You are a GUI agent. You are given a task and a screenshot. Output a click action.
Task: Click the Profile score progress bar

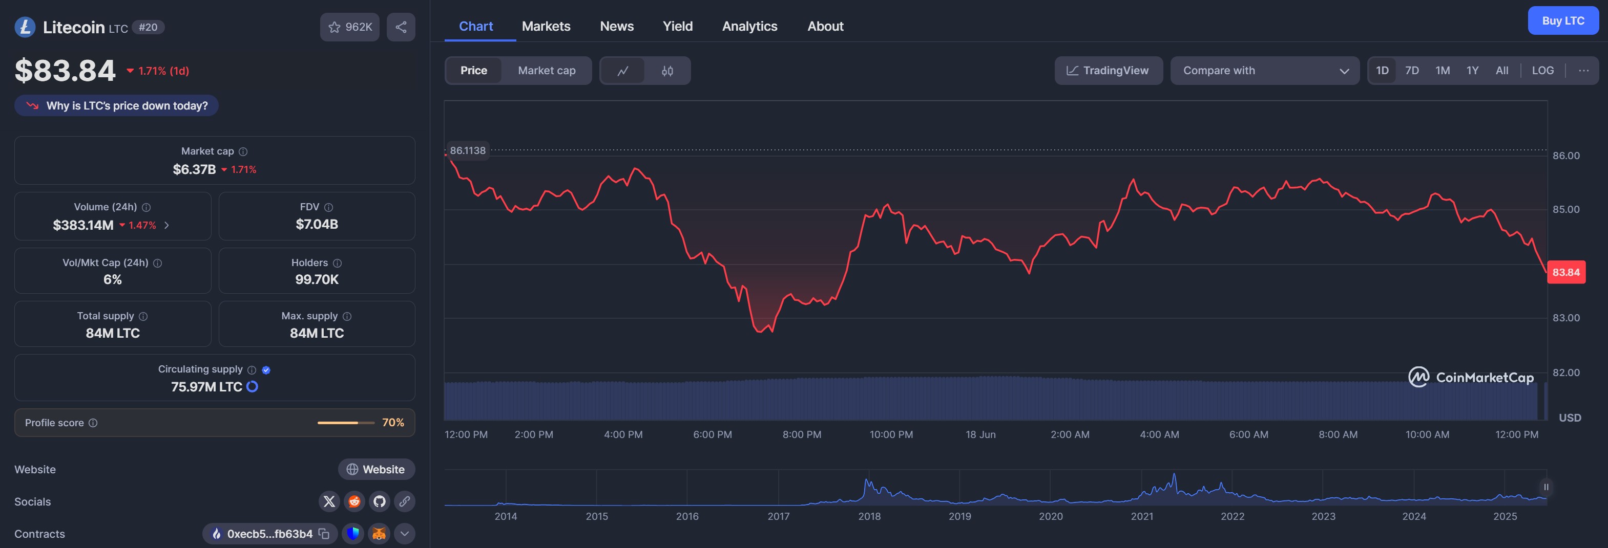(x=345, y=423)
